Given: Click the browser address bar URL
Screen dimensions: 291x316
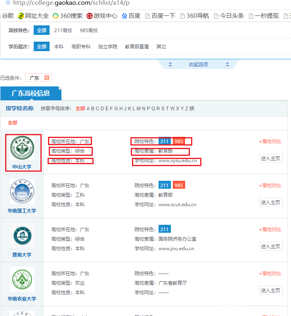Looking at the screenshot, I should pyautogui.click(x=71, y=3).
